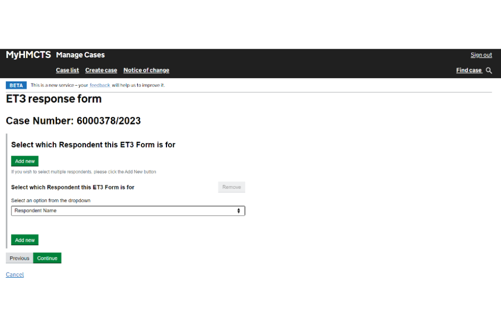Viewport: 501px width, 334px height.
Task: Open the Case list page
Action: tap(67, 70)
